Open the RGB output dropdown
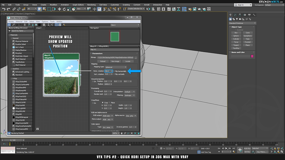Image resolution: width=285 pixels, height=160 pixels. click(108, 116)
